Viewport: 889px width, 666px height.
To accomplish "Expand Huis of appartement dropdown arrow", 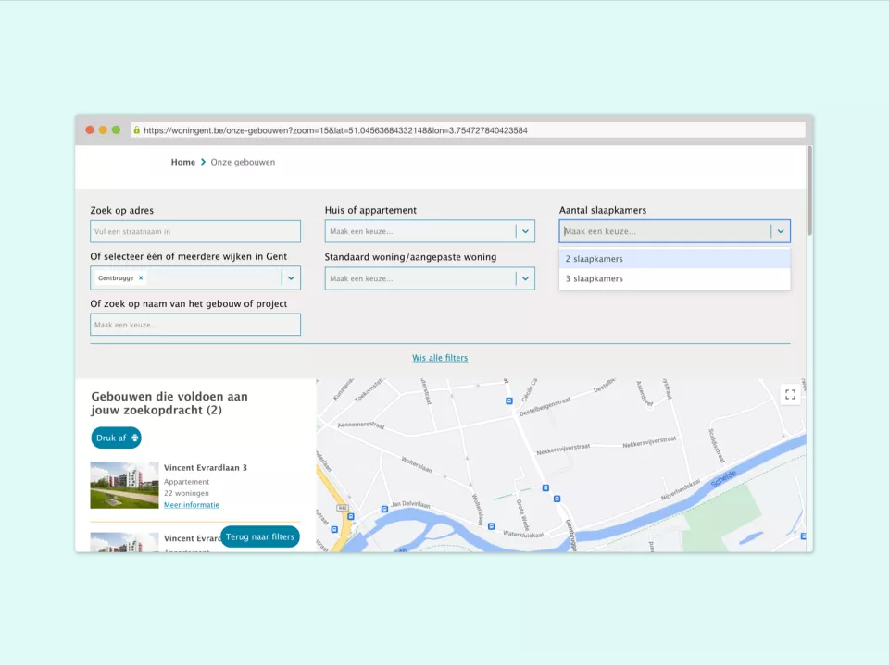I will pyautogui.click(x=526, y=231).
